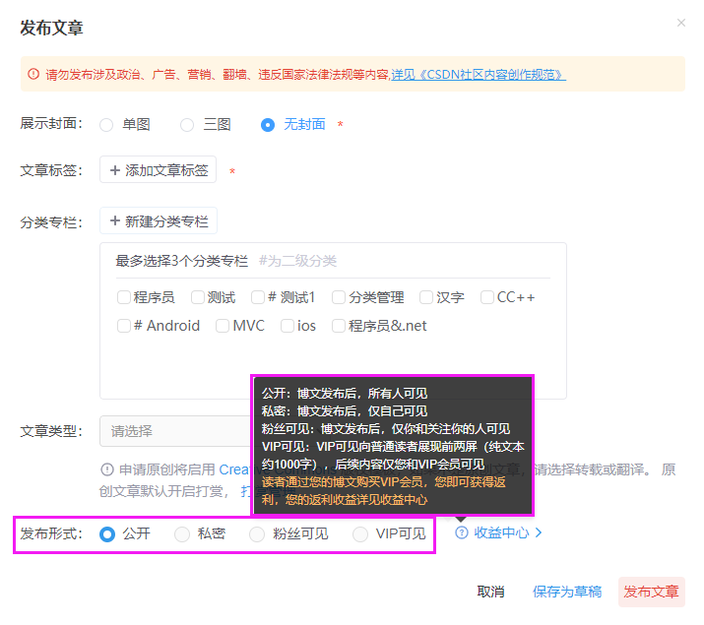This screenshot has width=704, height=625.
Task: Check the MVC category box
Action: point(223,326)
